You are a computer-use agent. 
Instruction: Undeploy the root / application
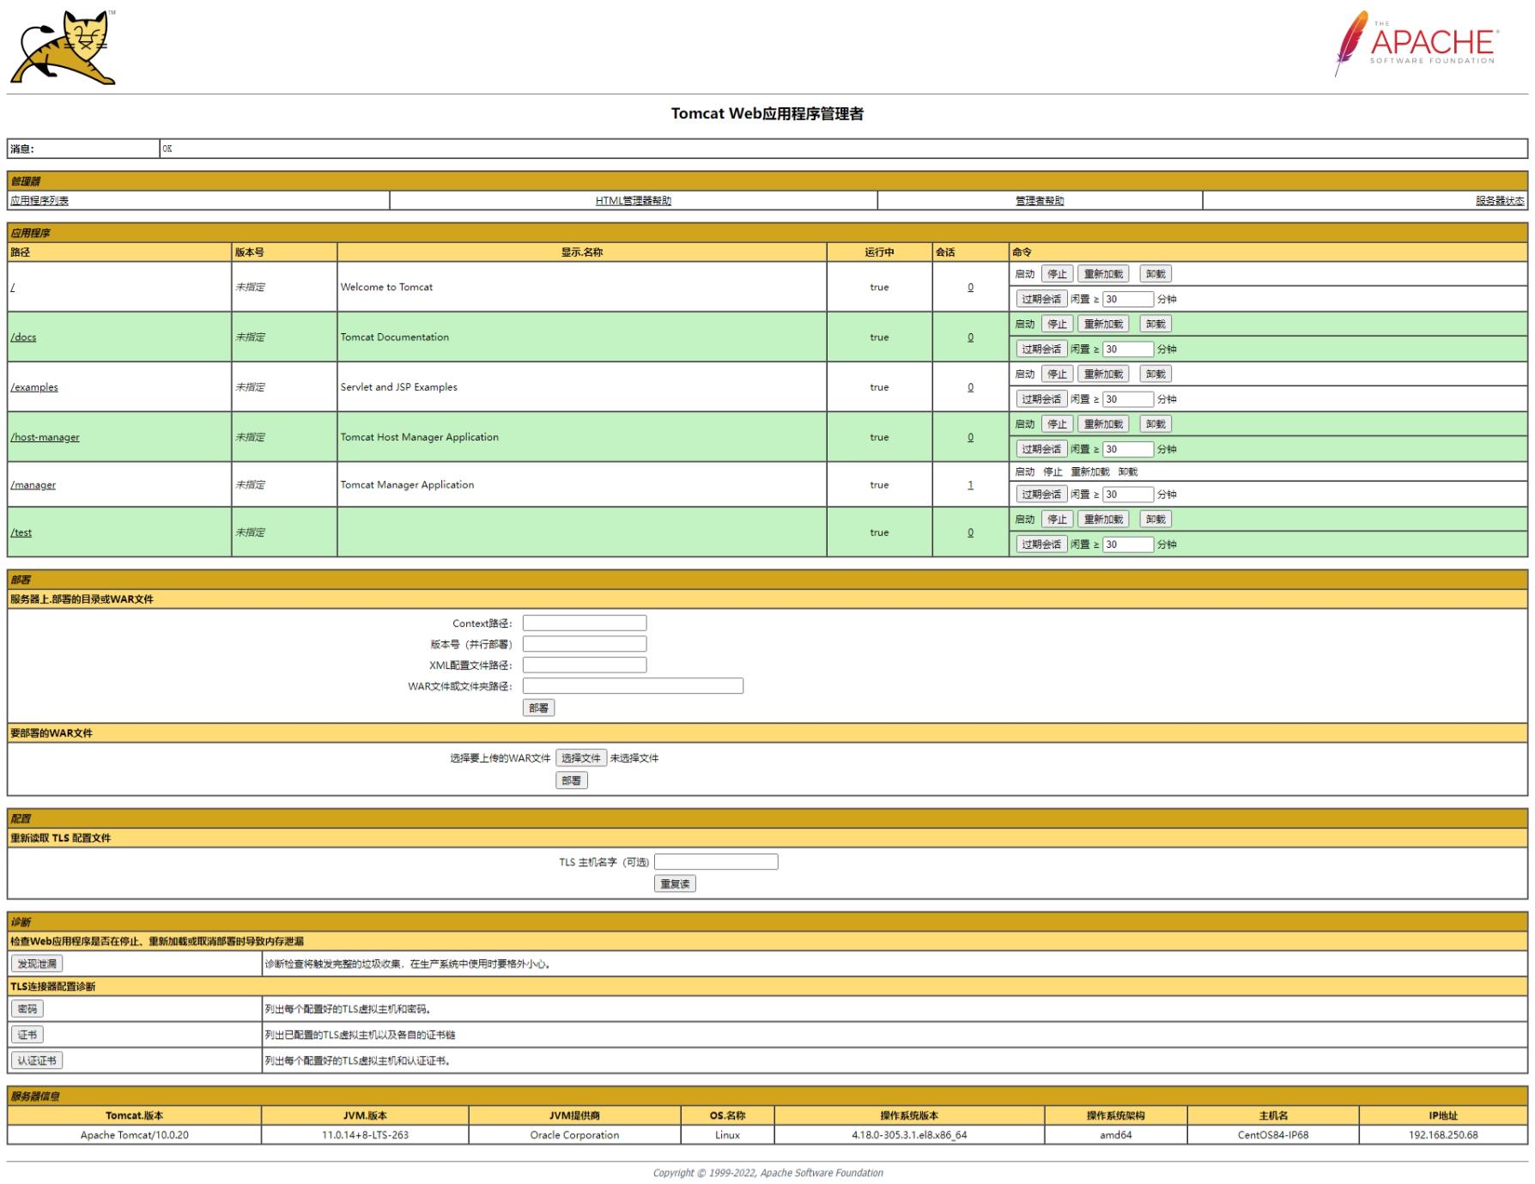click(1156, 274)
